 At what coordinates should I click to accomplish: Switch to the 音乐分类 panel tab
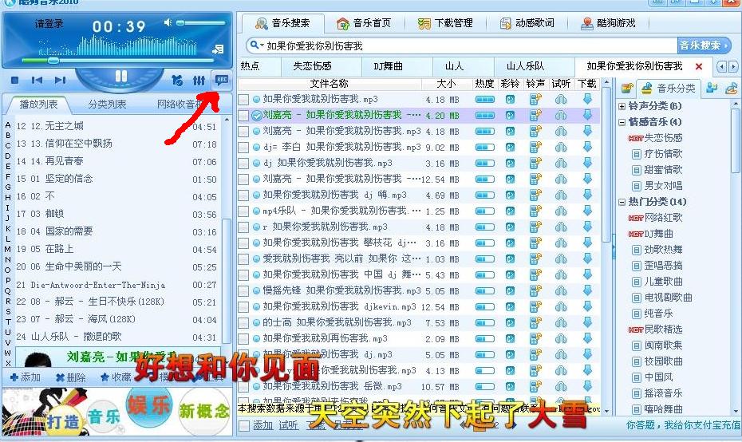point(668,89)
